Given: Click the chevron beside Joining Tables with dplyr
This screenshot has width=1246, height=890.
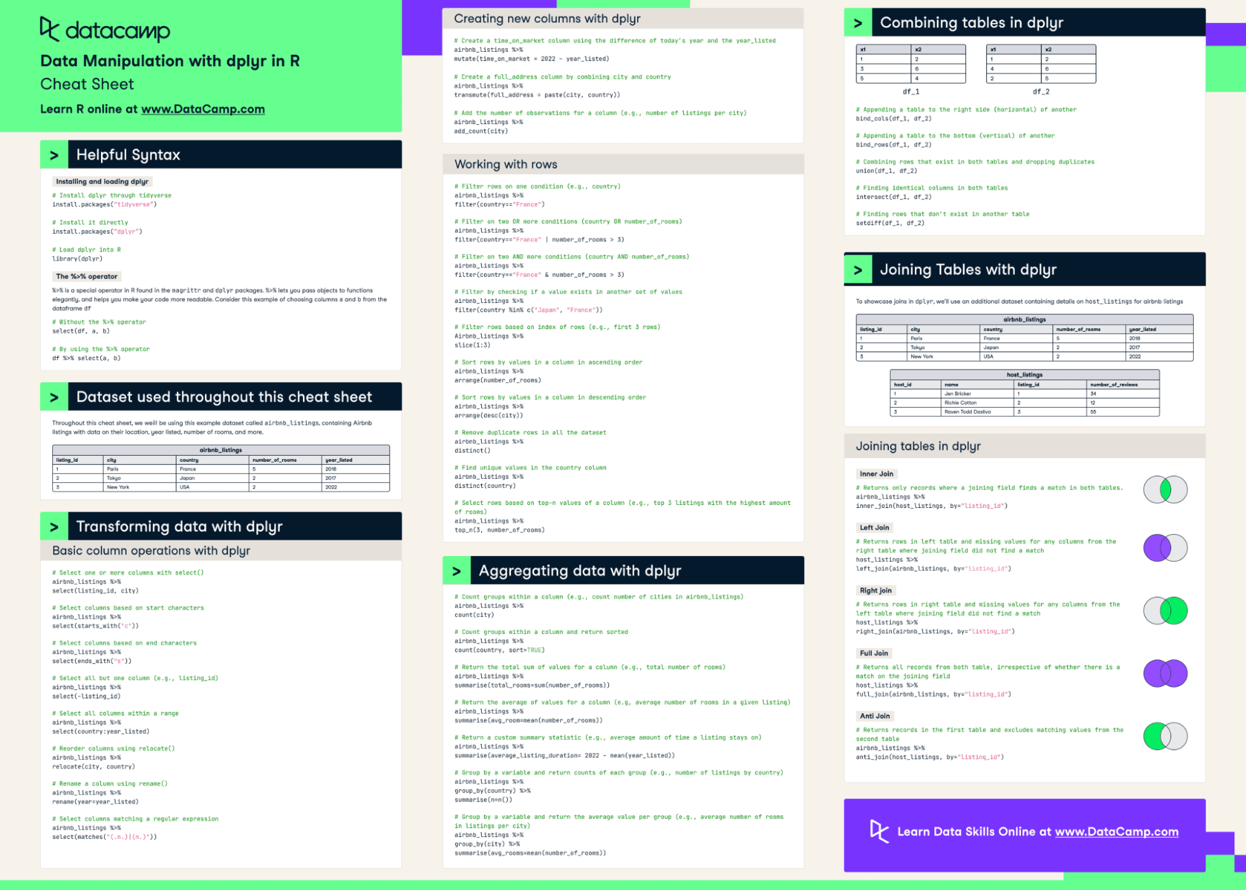Looking at the screenshot, I should (x=858, y=269).
